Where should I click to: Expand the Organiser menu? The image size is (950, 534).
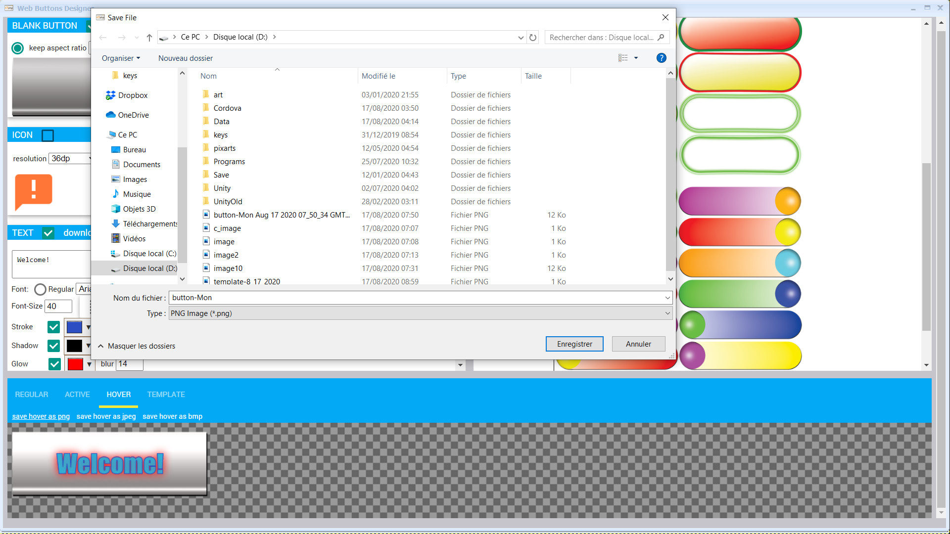120,58
